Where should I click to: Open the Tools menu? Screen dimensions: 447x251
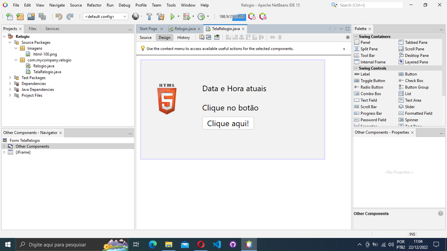click(x=171, y=5)
